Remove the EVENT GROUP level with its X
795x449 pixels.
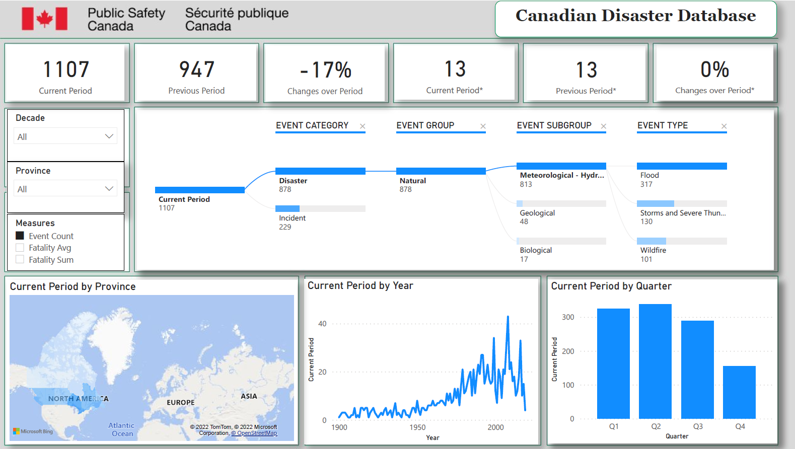coord(483,126)
